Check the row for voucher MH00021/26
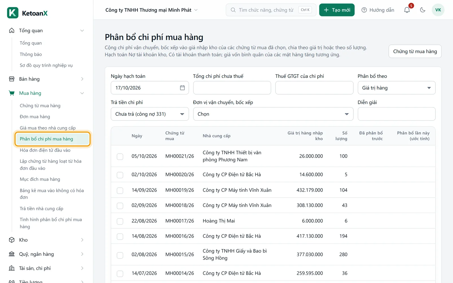The width and height of the screenshot is (453, 283). pos(120,156)
